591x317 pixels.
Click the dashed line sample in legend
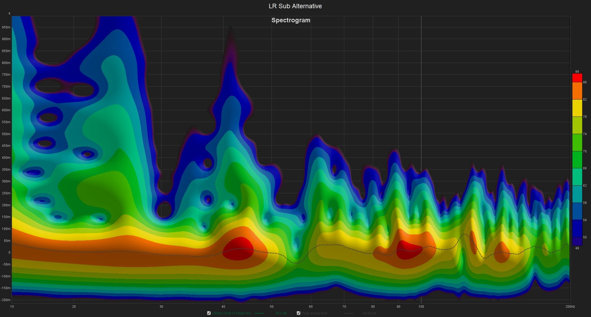click(348, 313)
